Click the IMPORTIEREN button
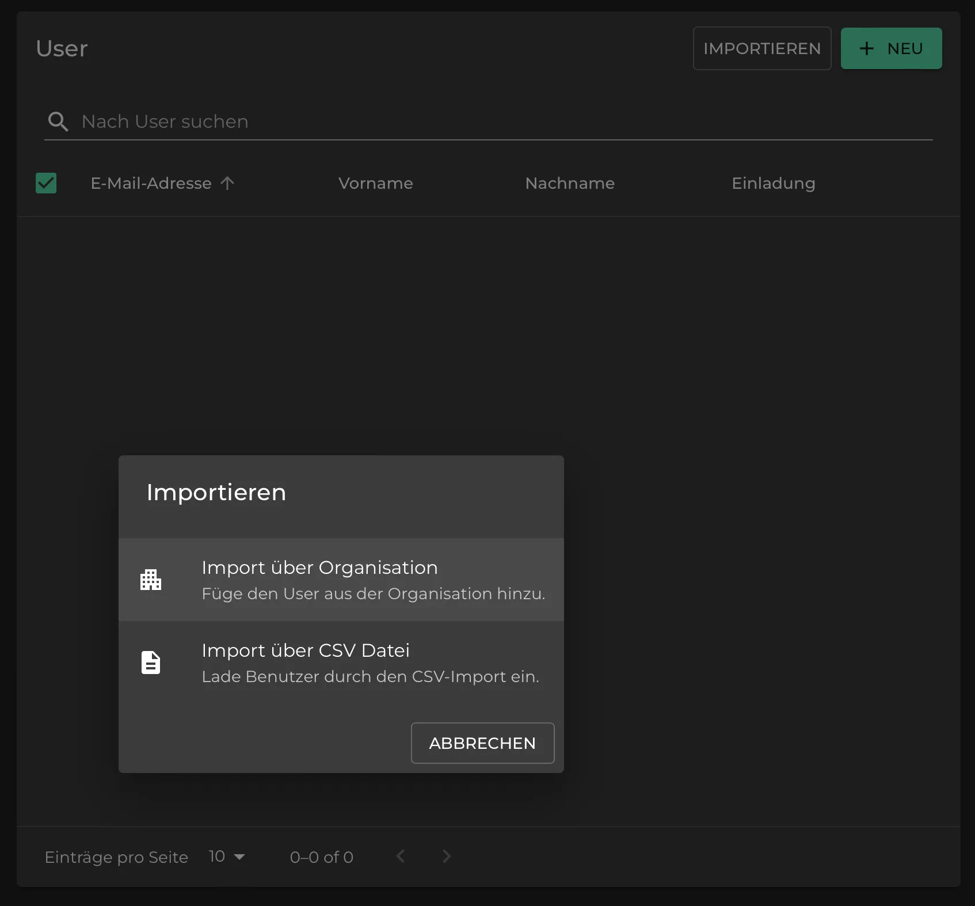 (x=762, y=48)
